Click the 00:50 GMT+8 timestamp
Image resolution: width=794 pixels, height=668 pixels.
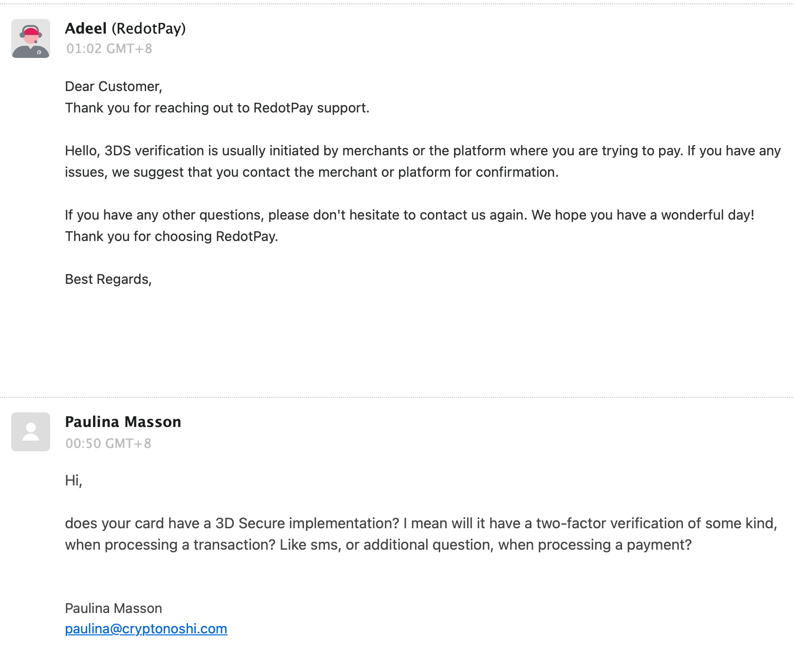click(x=109, y=444)
